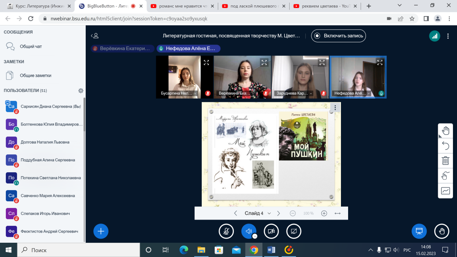
Task: Open presentation three-dot options menu
Action: tap(335, 108)
